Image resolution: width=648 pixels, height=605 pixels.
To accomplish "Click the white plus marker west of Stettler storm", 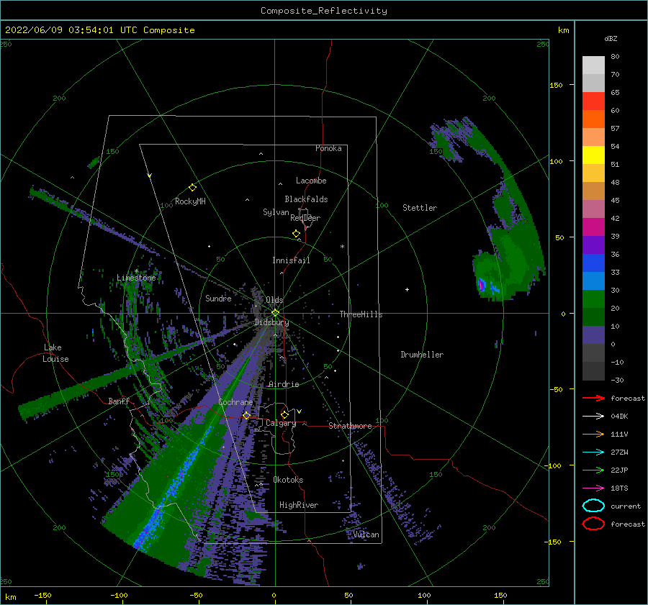I will pyautogui.click(x=407, y=289).
